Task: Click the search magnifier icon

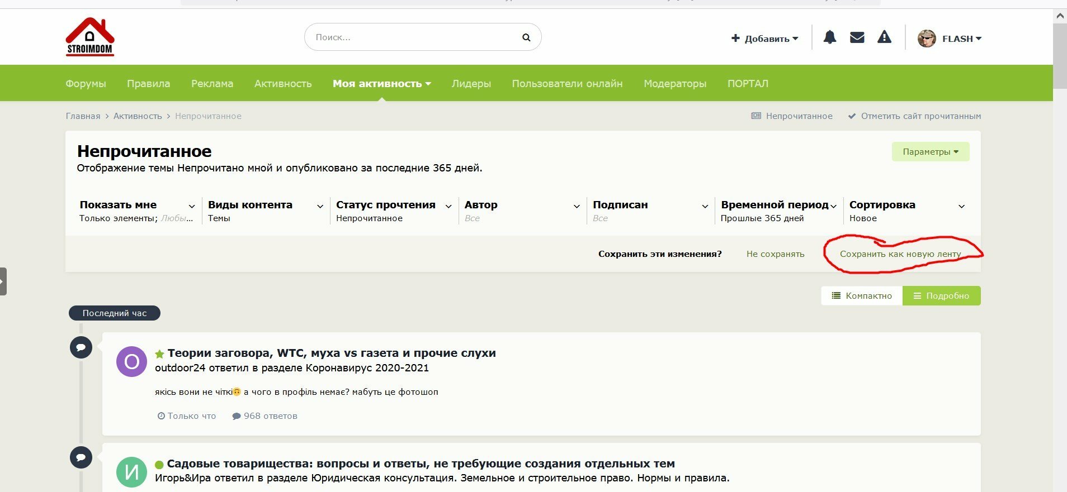Action: coord(526,37)
